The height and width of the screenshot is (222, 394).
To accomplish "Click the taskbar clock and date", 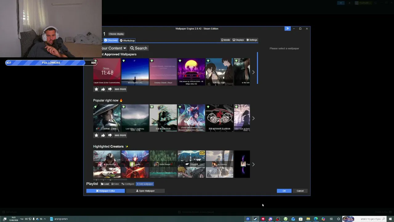I will 14,219.
